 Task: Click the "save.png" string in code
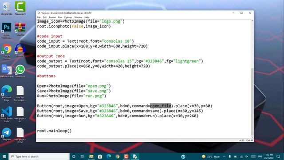click(x=97, y=91)
